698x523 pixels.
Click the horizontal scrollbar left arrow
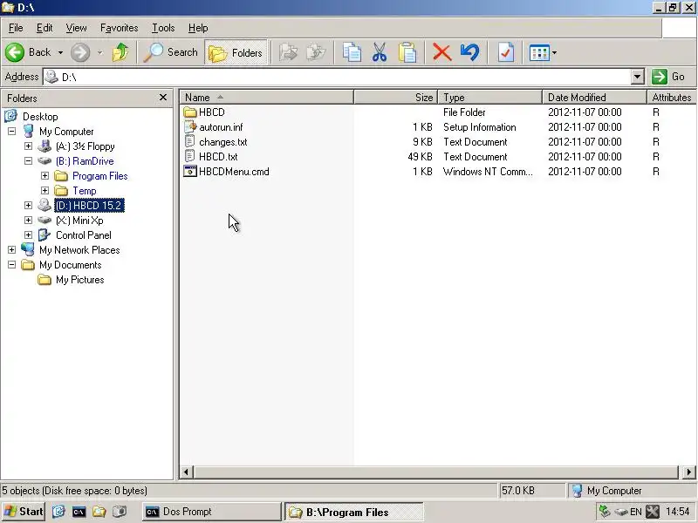186,472
